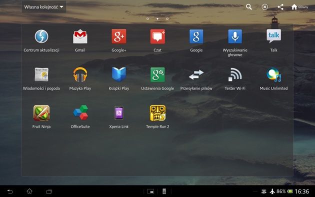Launch the Xperia Link app

point(119,113)
